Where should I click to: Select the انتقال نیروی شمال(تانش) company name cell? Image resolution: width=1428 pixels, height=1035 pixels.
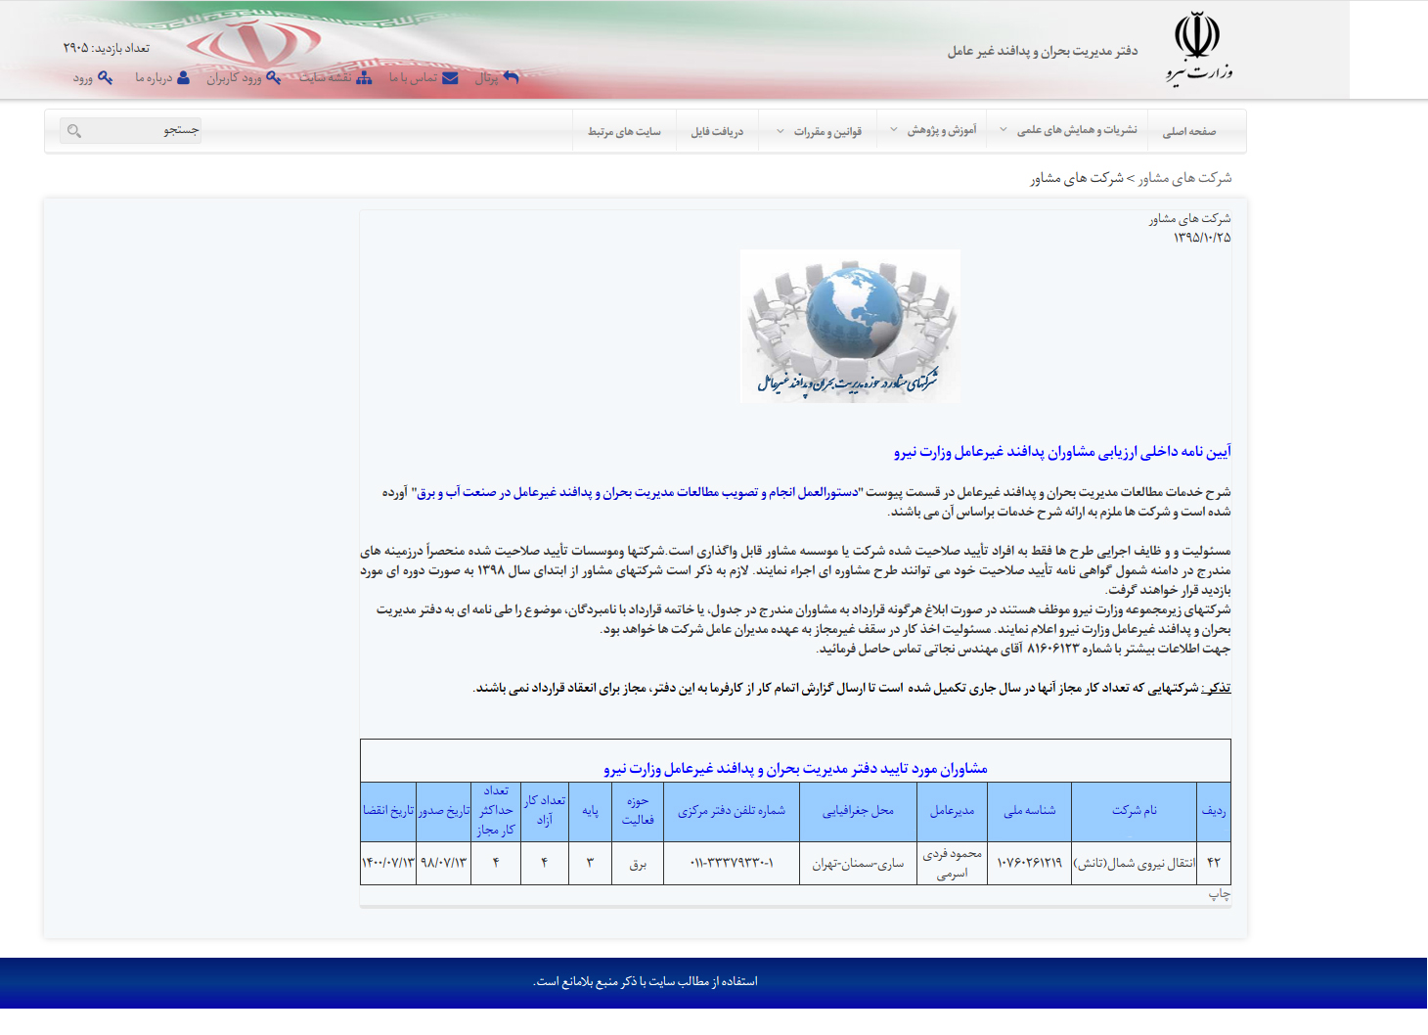point(1135,864)
